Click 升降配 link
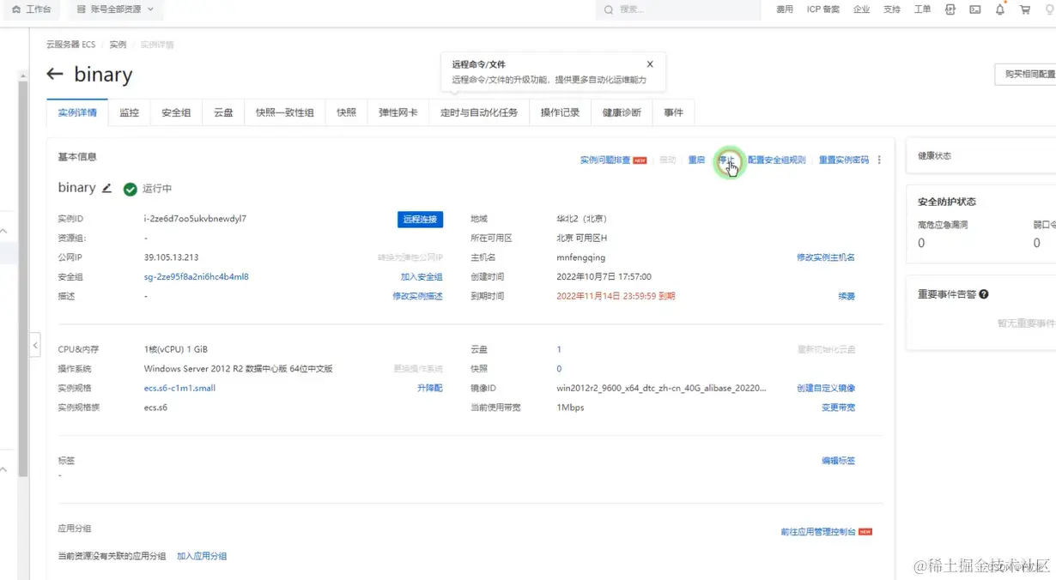This screenshot has width=1056, height=580. (x=430, y=388)
